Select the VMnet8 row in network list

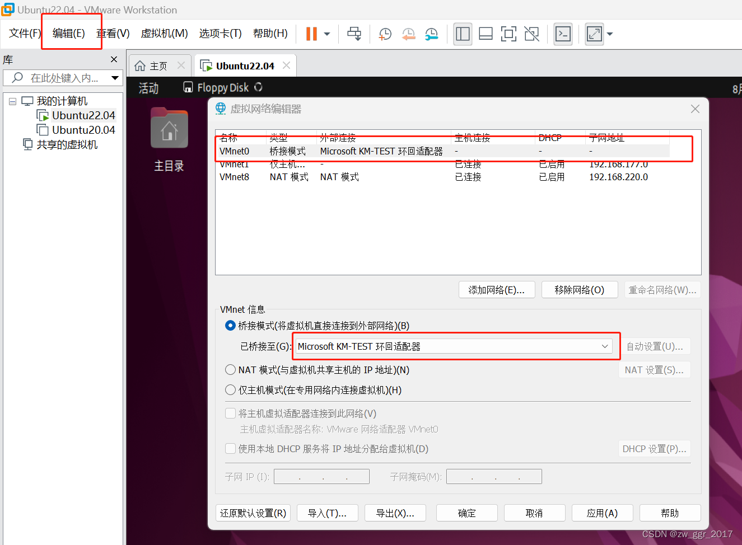[x=442, y=177]
